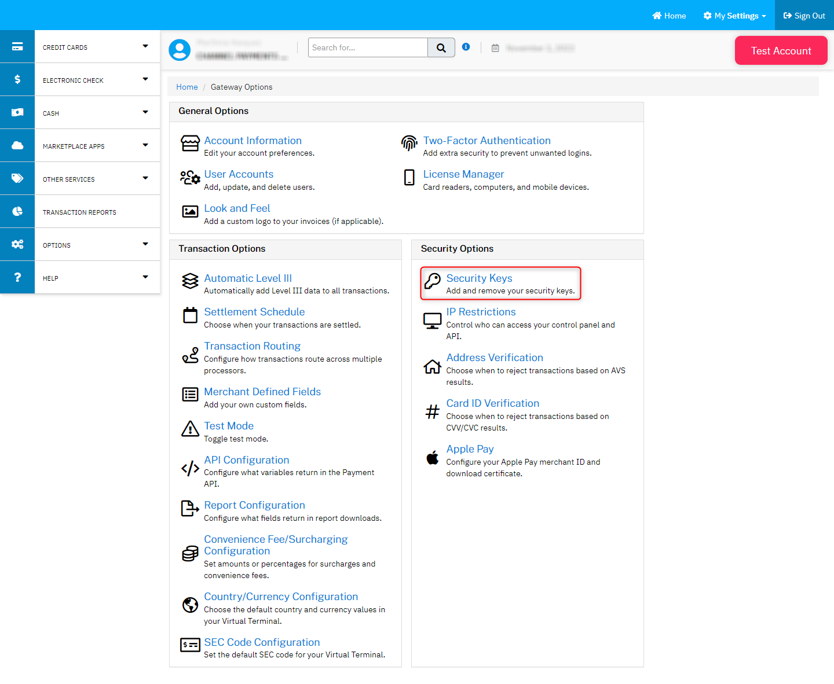This screenshot has width=834, height=684.
Task: Expand the Electronic Check menu arrow
Action: 145,79
